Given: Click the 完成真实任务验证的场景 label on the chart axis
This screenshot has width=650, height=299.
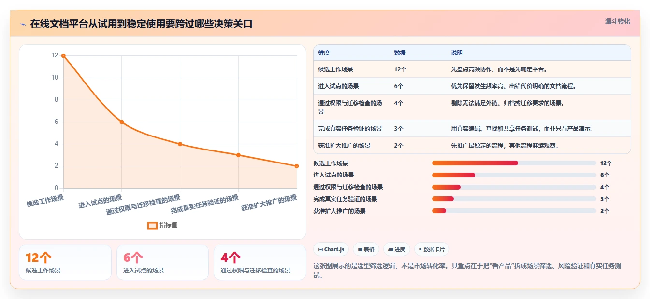Looking at the screenshot, I should (x=205, y=204).
